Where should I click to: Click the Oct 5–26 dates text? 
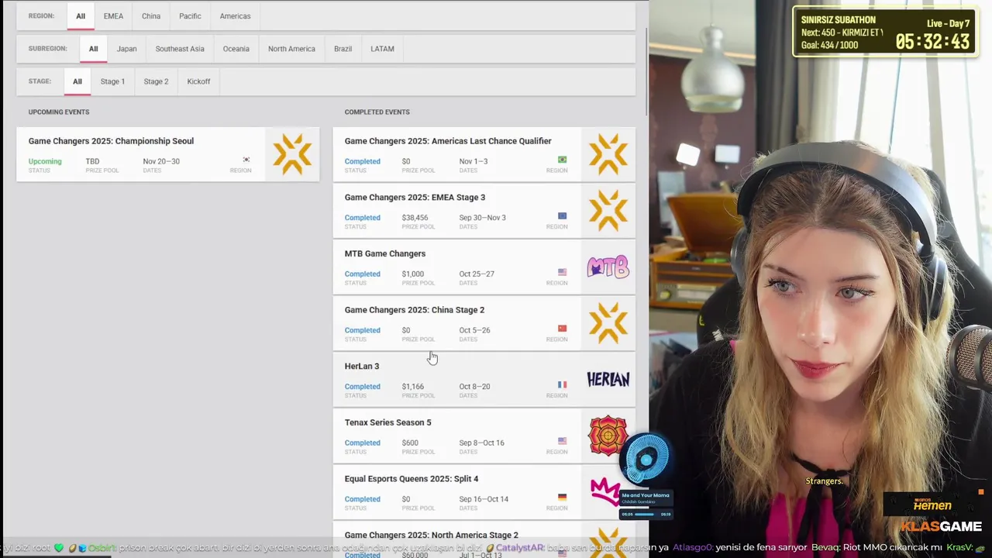(474, 330)
